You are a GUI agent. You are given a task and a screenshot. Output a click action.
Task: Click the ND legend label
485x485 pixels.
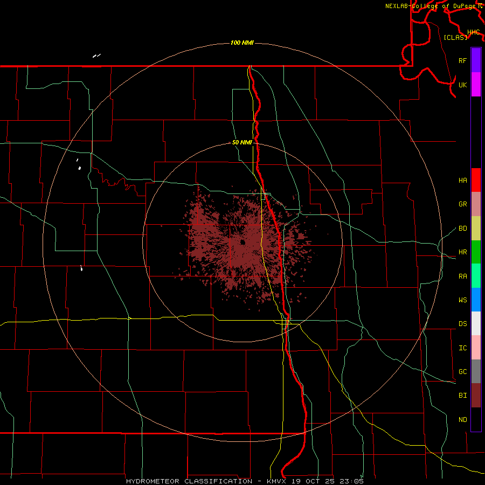pyautogui.click(x=462, y=419)
